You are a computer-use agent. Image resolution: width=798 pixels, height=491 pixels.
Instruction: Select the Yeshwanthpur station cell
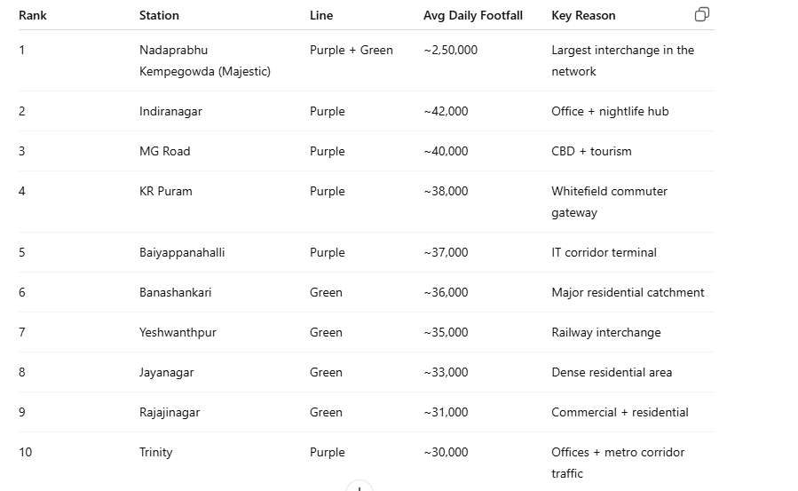[178, 332]
